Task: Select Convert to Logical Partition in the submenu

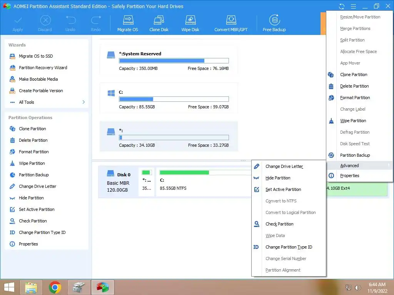Action: click(x=290, y=213)
